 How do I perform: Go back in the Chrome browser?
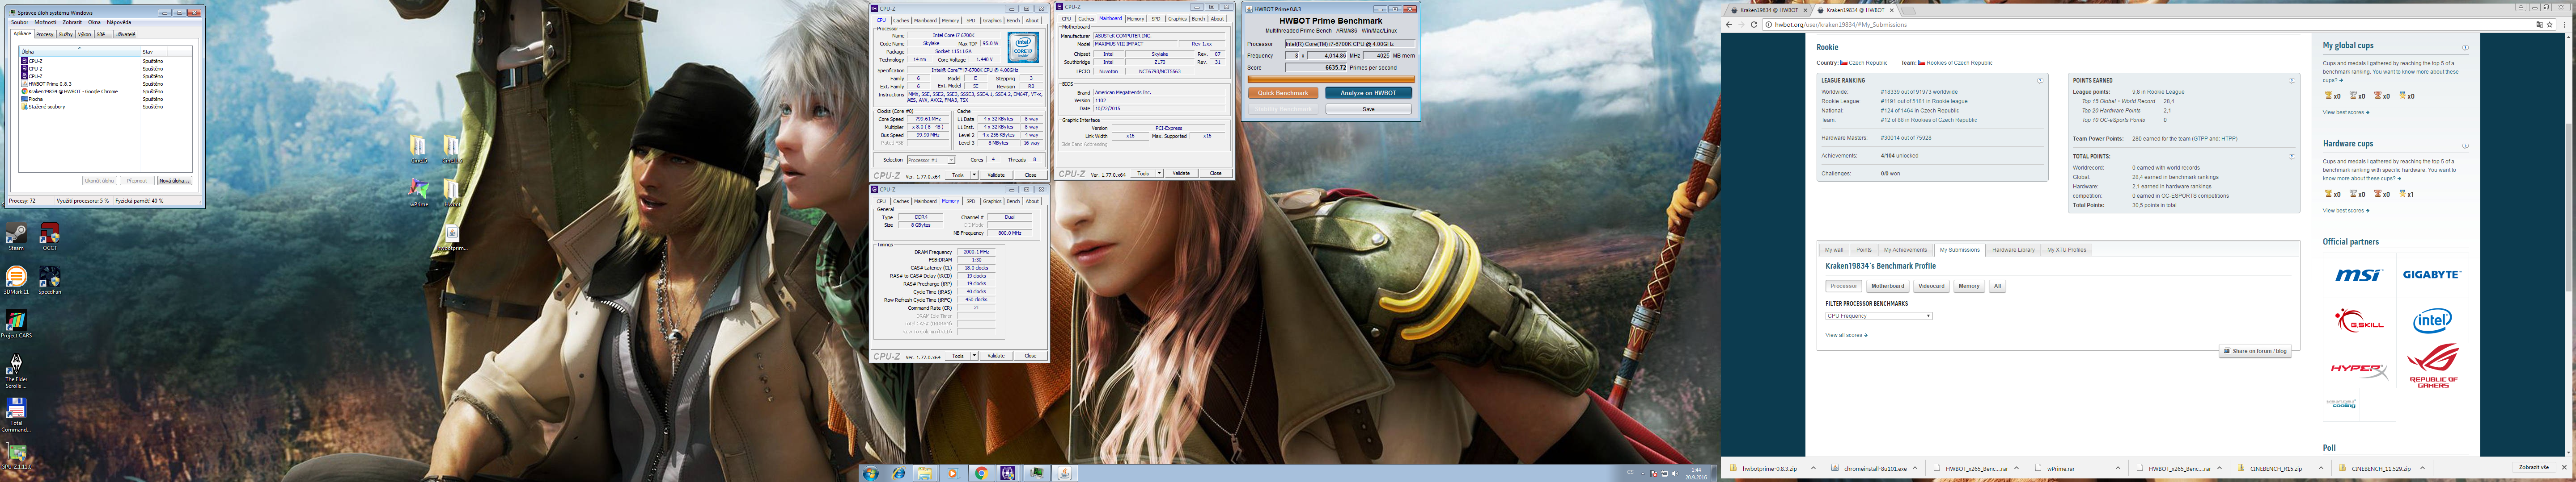click(x=1729, y=24)
